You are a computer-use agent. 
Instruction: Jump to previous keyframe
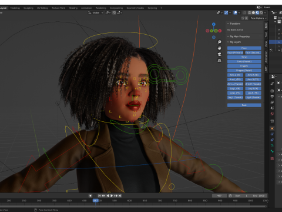click(x=103, y=196)
